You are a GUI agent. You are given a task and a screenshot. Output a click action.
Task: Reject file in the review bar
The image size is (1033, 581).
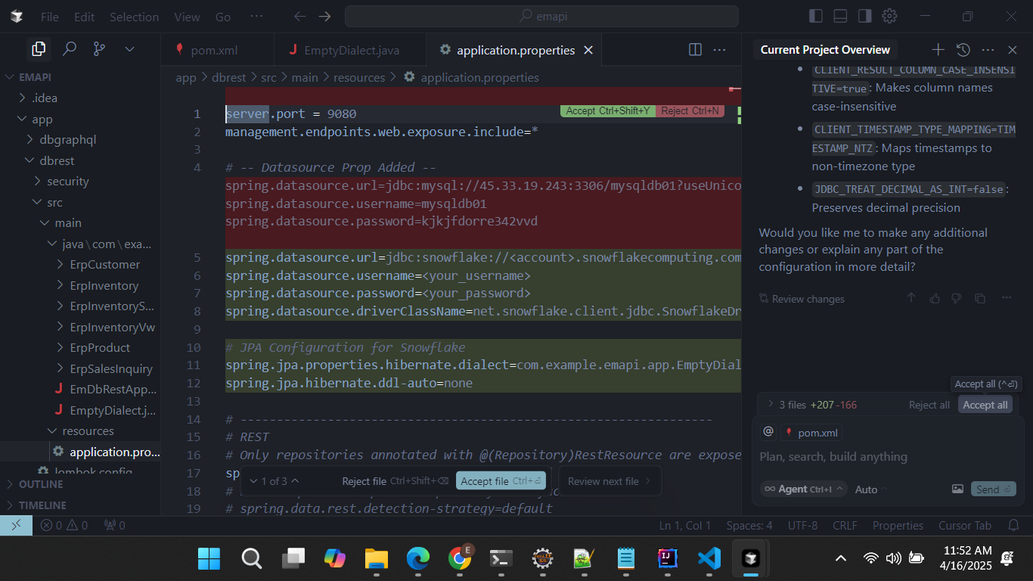coord(395,481)
